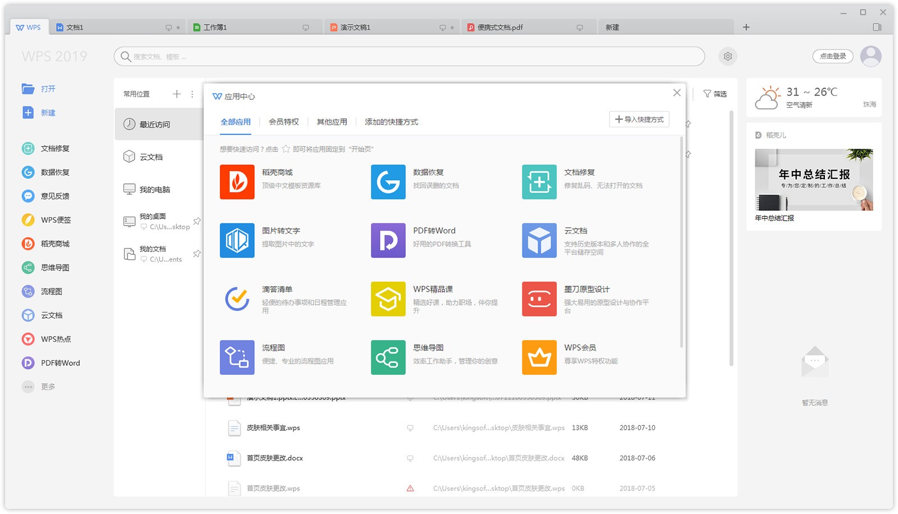Click the file list vertical scrollbar

(731, 238)
